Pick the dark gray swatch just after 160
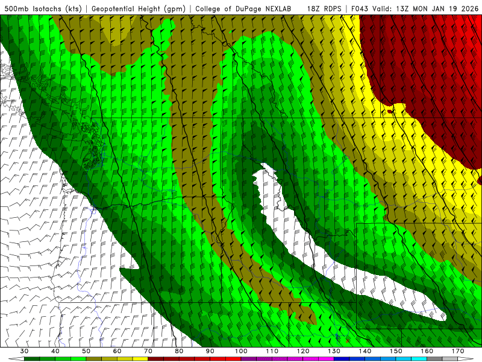482x362 pixels. click(434, 359)
